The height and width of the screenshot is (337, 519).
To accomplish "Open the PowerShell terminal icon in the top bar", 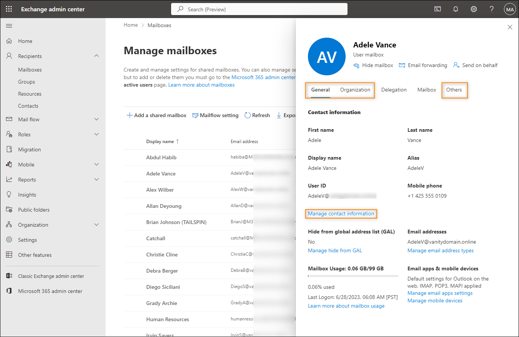I will point(437,9).
